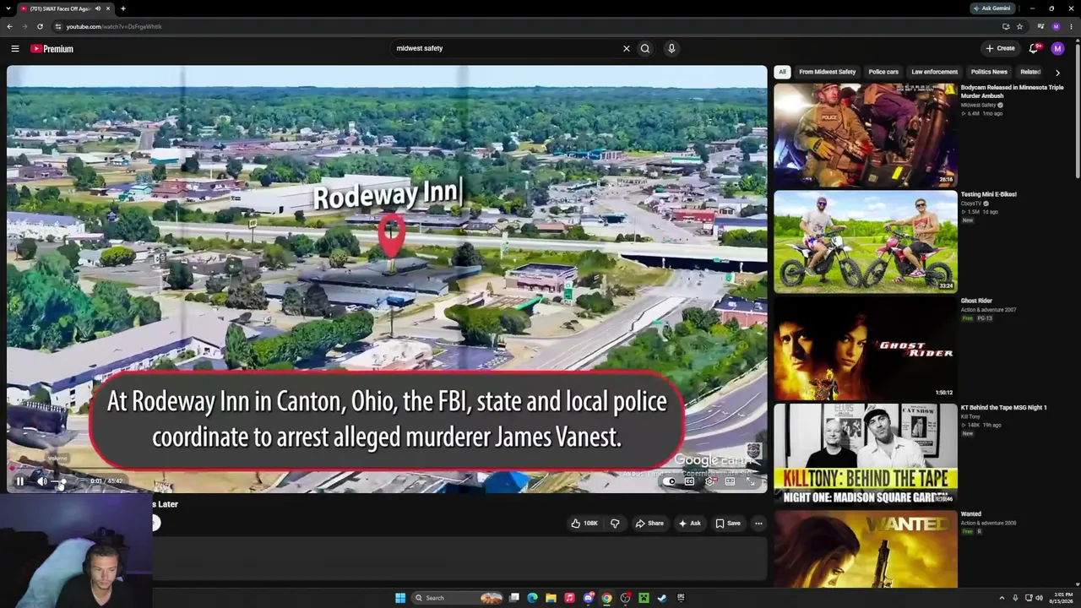Pause the video
This screenshot has width=1081, height=608.
click(20, 481)
